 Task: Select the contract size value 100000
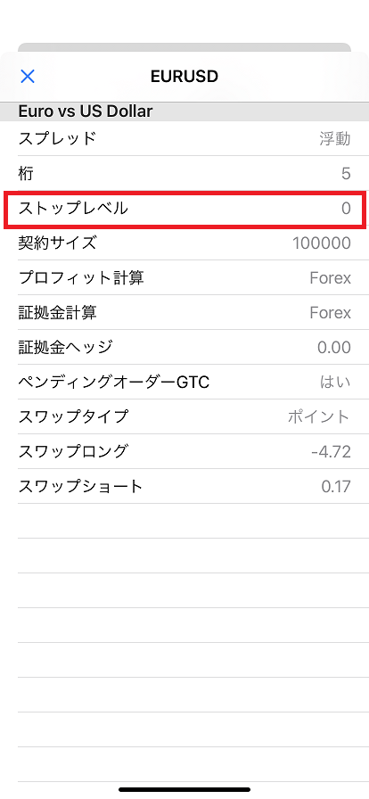[322, 243]
